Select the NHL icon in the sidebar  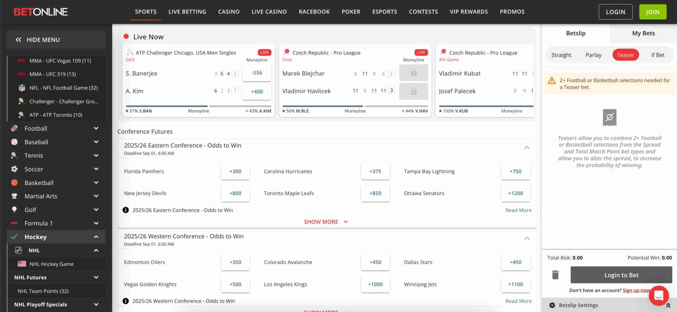click(x=18, y=250)
